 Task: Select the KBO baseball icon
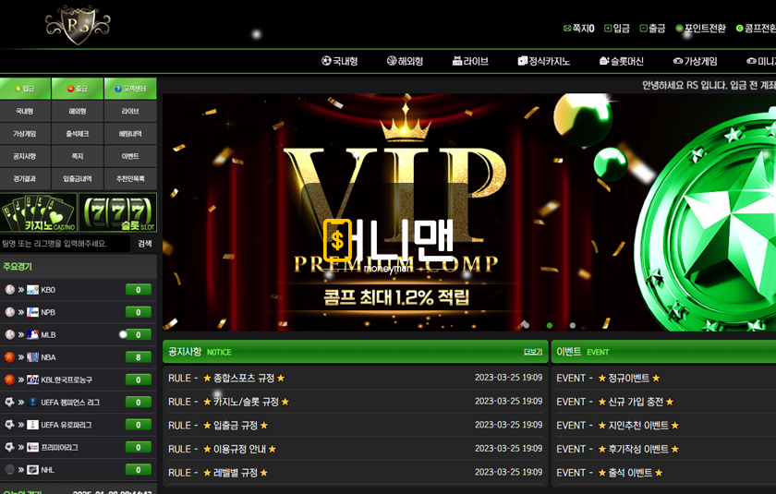tap(10, 290)
